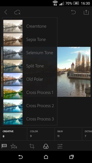The height and width of the screenshot is (163, 92).
Task: Select the Selenium Tone preset label
Action: pyautogui.click(x=40, y=53)
